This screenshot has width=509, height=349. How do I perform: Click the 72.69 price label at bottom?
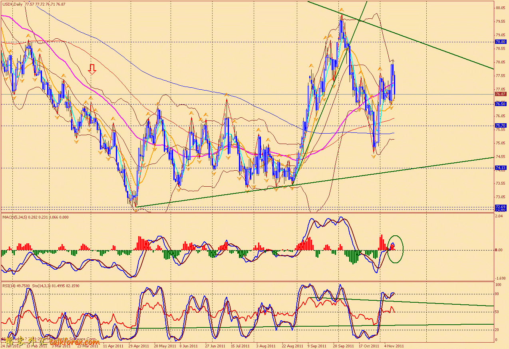(501, 207)
